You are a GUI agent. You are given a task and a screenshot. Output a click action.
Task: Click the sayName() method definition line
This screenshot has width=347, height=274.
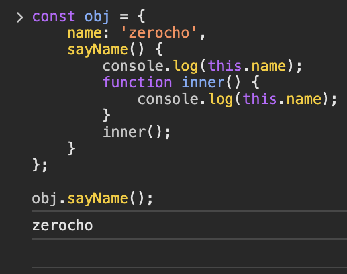[115, 50]
